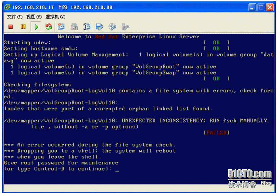
Task: Click the window title bar icon
Action: 7,7
